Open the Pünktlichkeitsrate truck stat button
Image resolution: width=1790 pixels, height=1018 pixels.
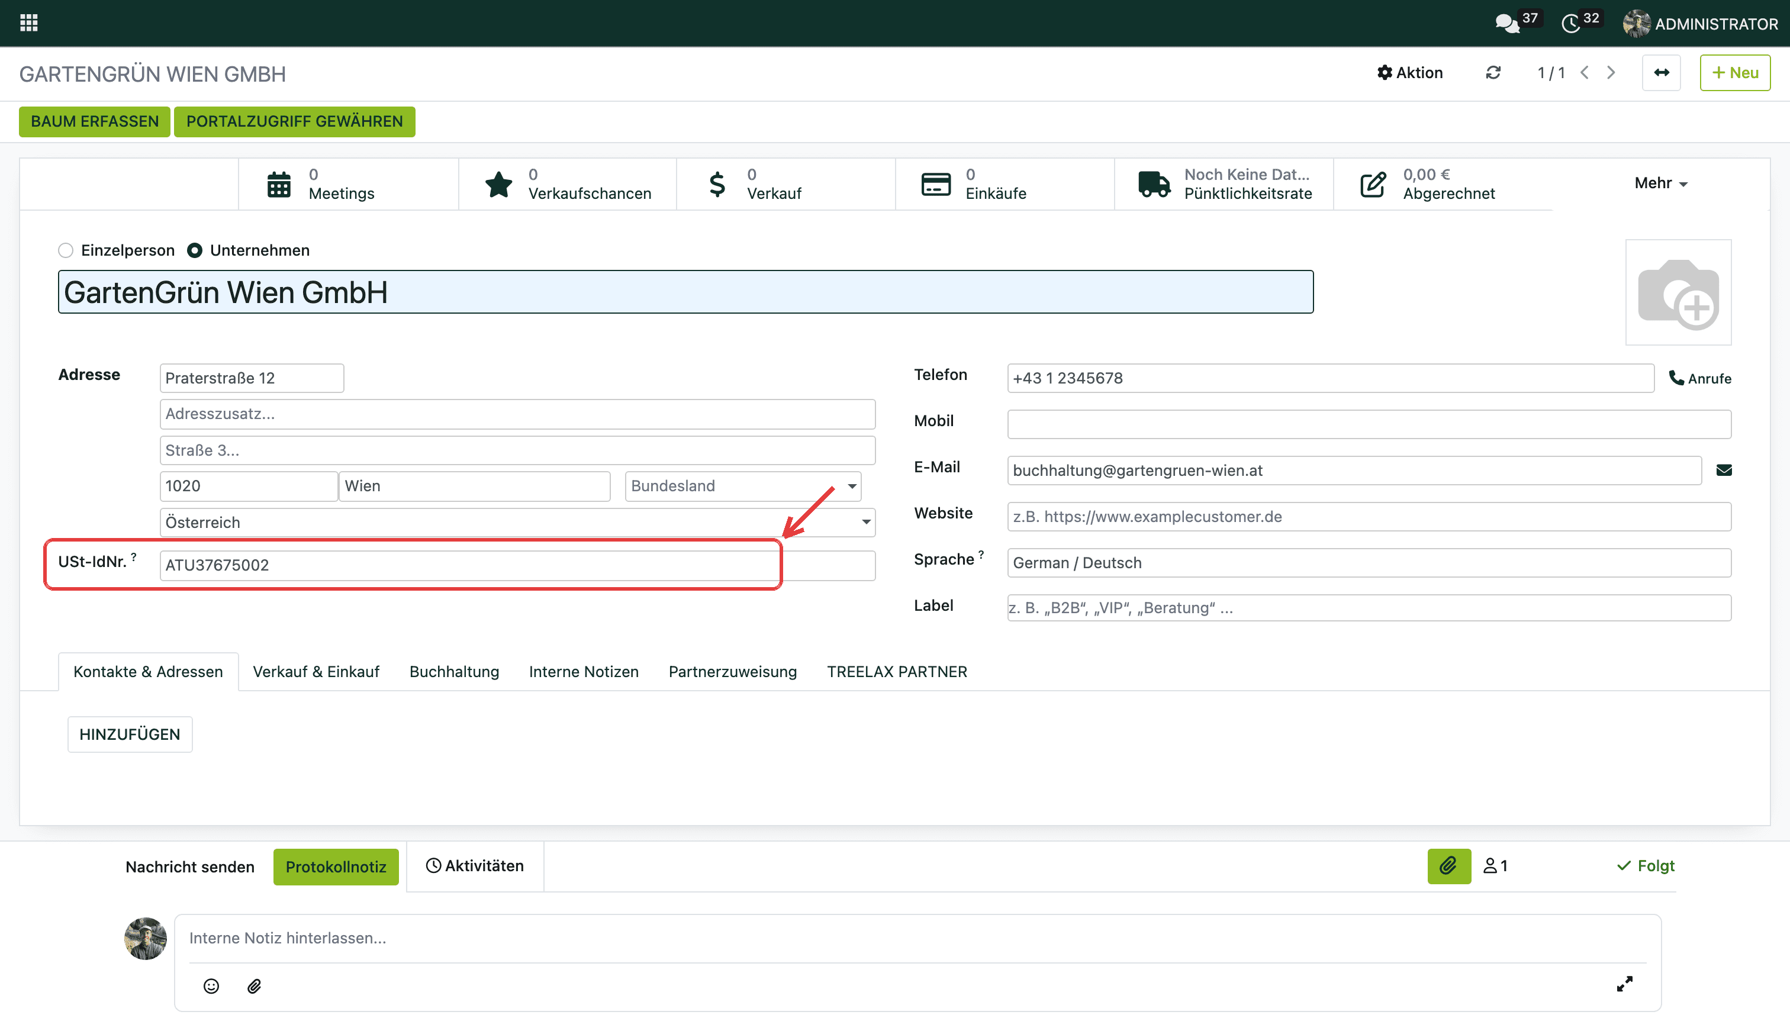1224,184
